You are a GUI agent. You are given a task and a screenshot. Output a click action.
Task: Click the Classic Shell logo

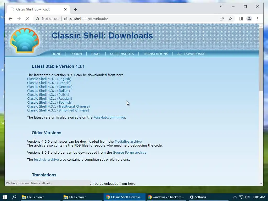click(25, 40)
